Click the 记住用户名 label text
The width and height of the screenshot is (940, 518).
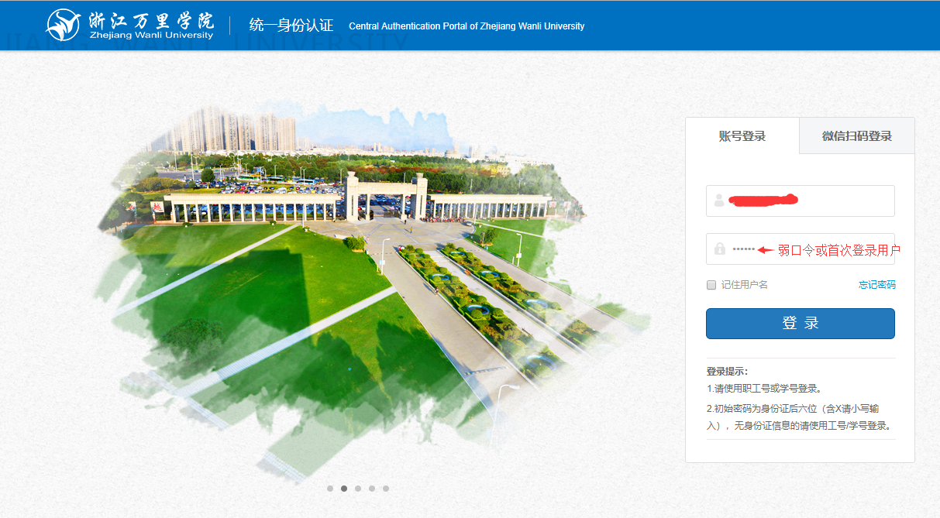point(744,285)
